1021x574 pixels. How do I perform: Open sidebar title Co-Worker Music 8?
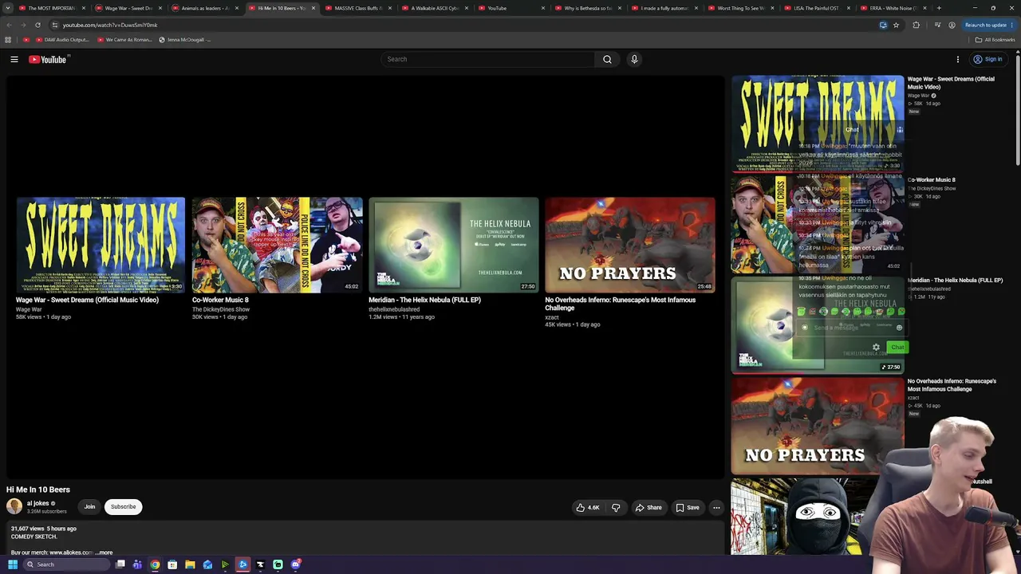click(931, 180)
